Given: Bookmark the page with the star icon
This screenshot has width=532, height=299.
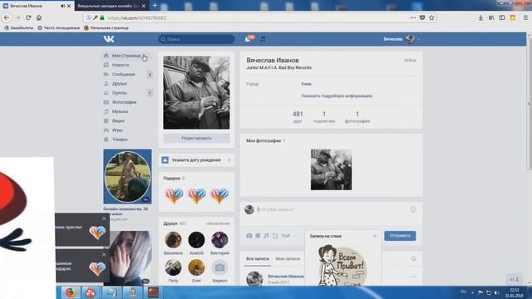Looking at the screenshot, I should coord(431,17).
